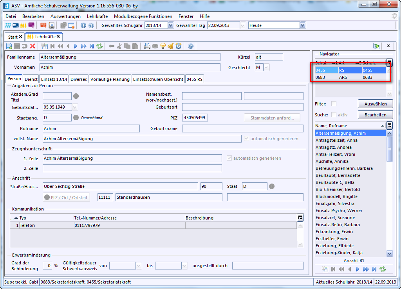Switch to the Einsatzschulen Übersicht tab

tap(158, 79)
